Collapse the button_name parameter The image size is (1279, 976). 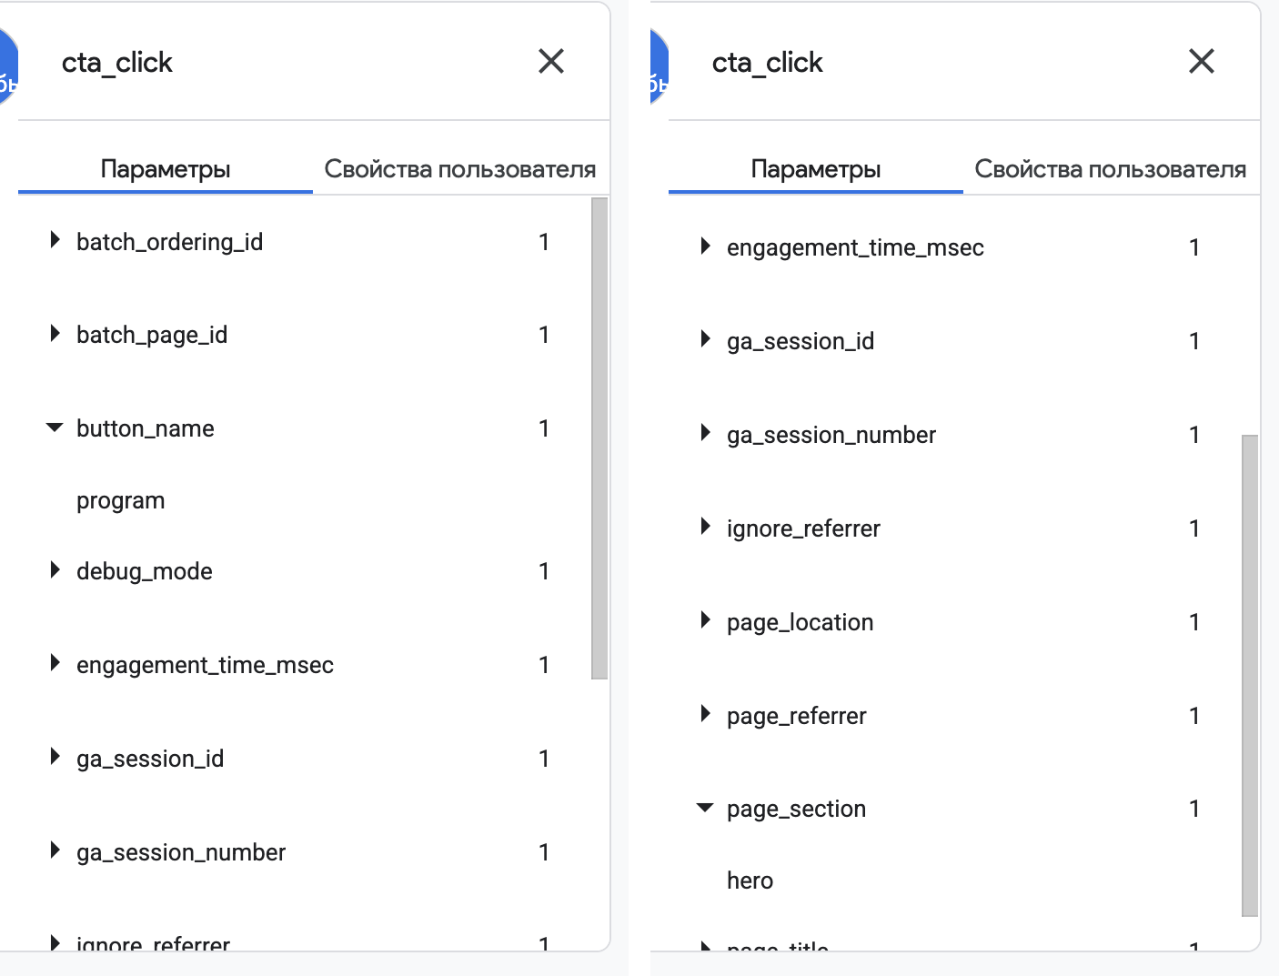click(55, 428)
